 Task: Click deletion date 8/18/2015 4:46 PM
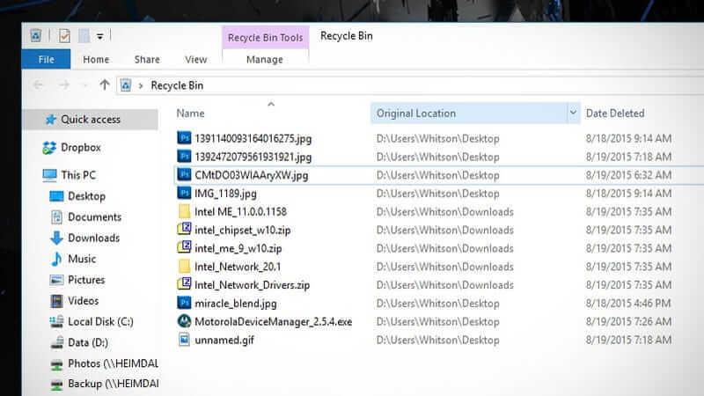click(x=628, y=304)
